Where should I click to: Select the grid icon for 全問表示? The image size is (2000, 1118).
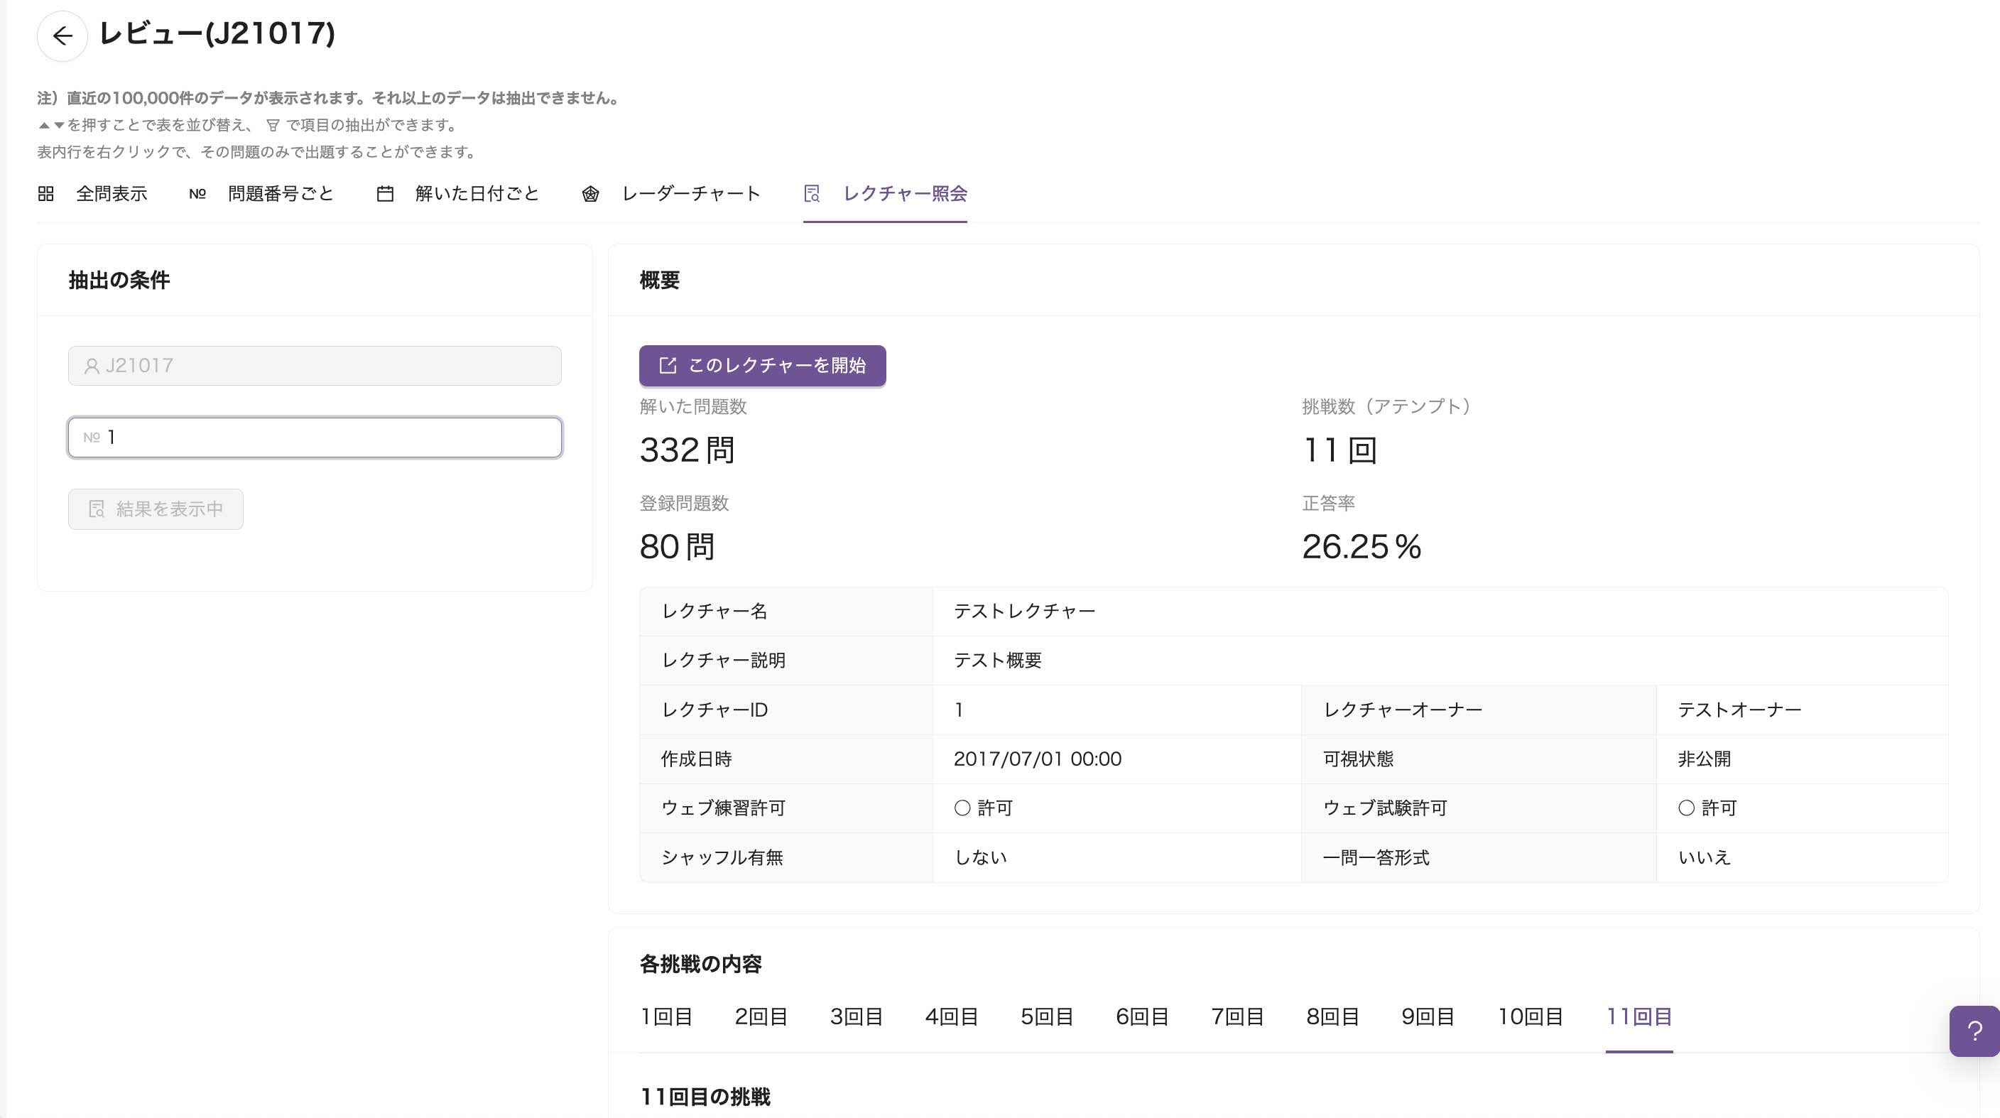coord(45,194)
